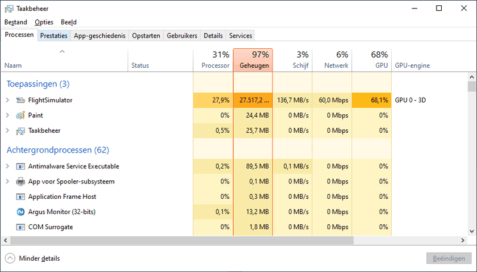Select the Paint process name
This screenshot has width=477, height=272.
[x=36, y=115]
